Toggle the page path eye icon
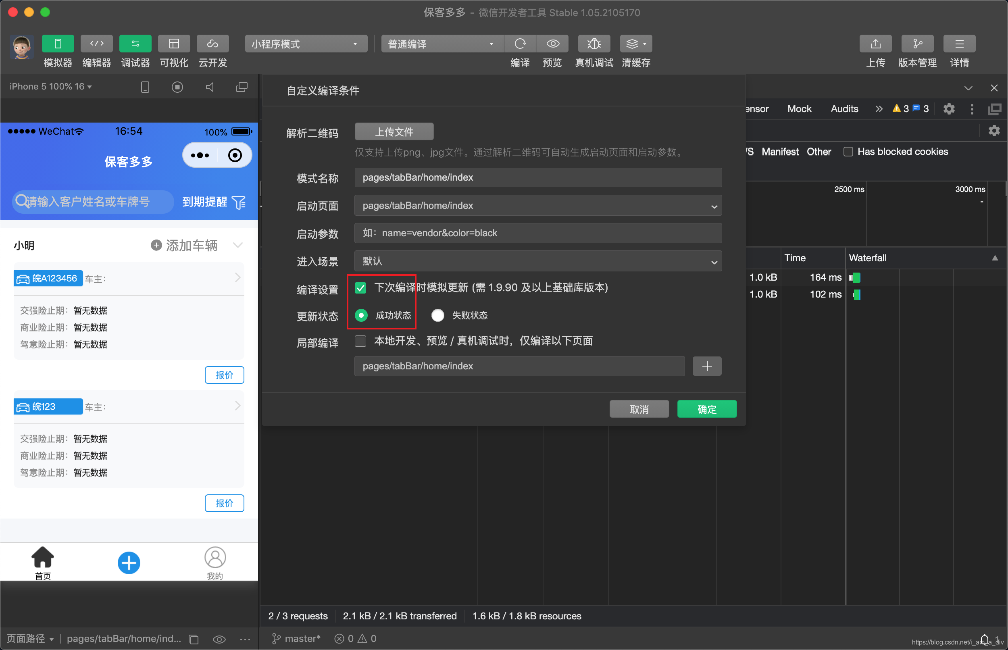Viewport: 1008px width, 650px height. (x=219, y=639)
